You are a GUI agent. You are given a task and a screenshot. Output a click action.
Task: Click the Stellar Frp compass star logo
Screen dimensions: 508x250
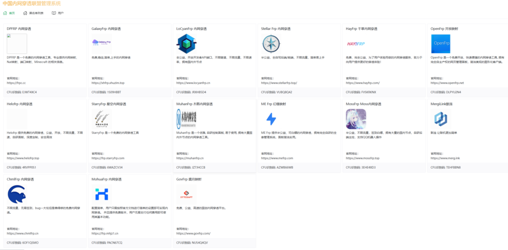coord(271,43)
